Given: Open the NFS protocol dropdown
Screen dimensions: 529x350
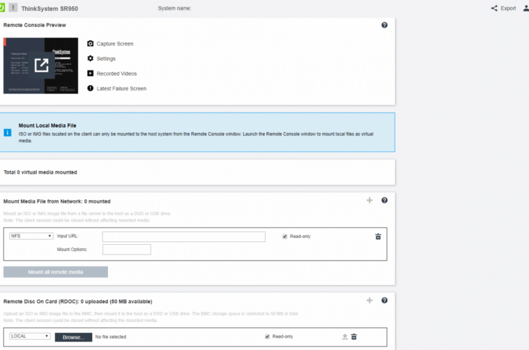Looking at the screenshot, I should 31,236.
